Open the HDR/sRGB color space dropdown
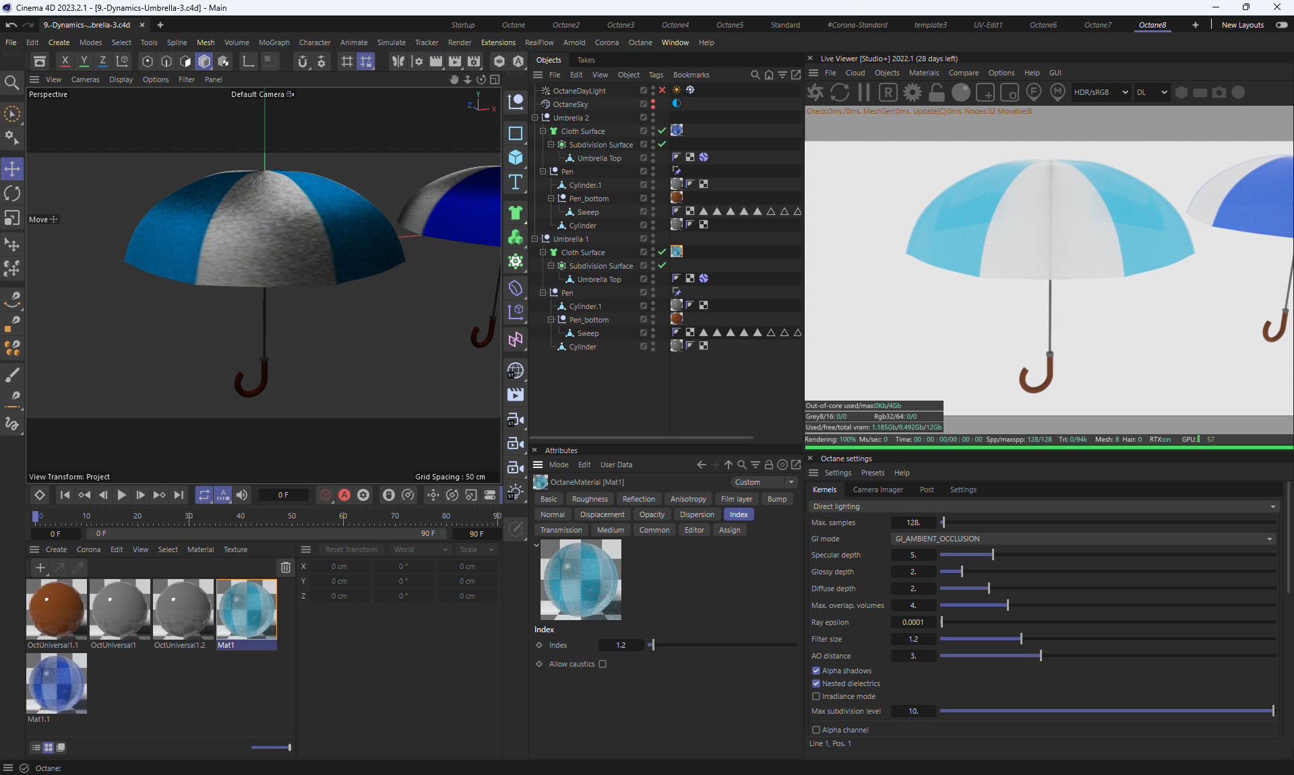This screenshot has width=1294, height=775. click(1100, 92)
